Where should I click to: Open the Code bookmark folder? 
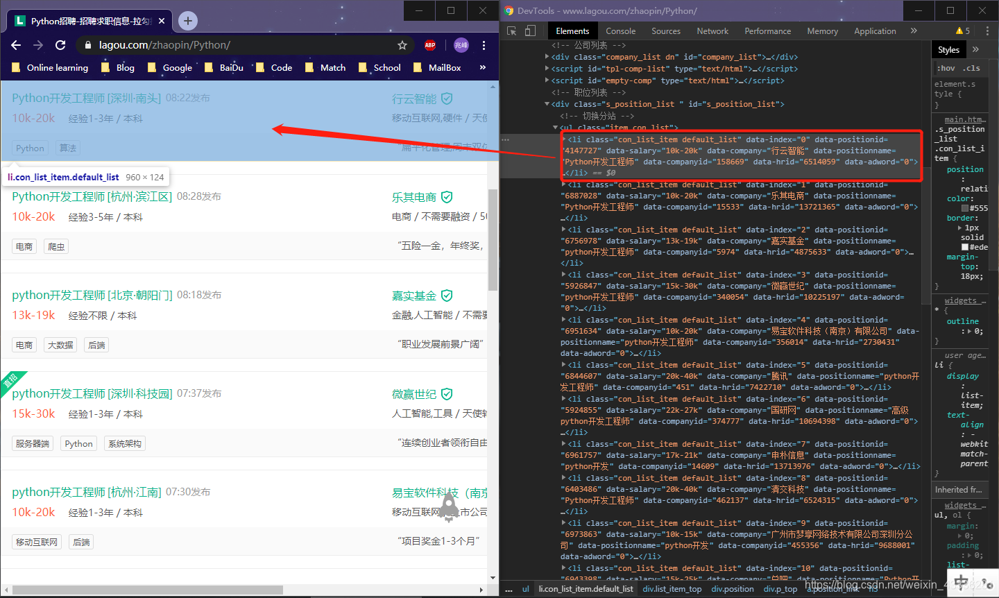click(274, 67)
